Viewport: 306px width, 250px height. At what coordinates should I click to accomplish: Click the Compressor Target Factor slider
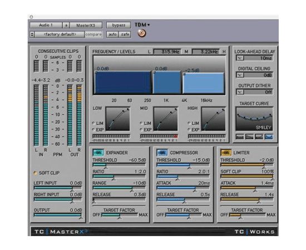pyautogui.click(x=184, y=215)
